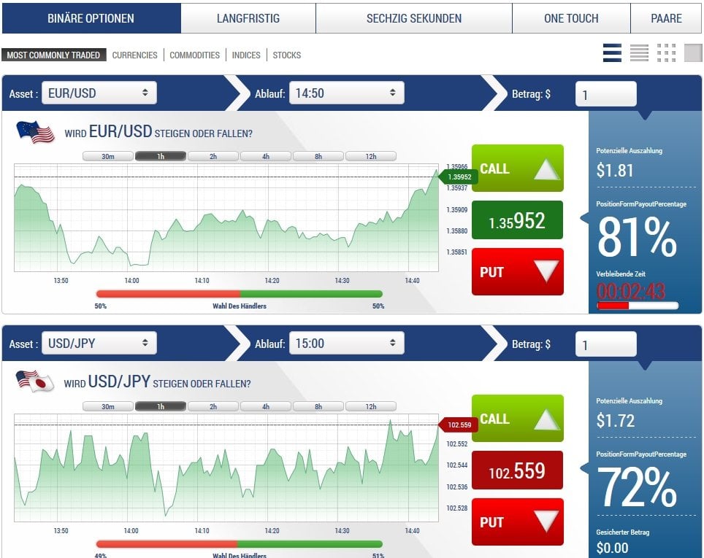Click 'Wird USD/JPY steigen oder fallen?' heading
Screen dimensions: 704x558
157,382
